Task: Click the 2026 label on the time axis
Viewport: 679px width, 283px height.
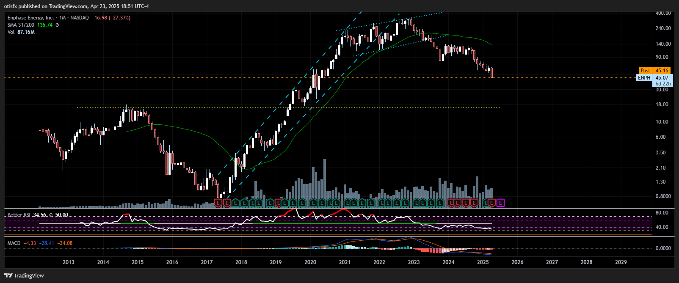Action: pyautogui.click(x=518, y=262)
